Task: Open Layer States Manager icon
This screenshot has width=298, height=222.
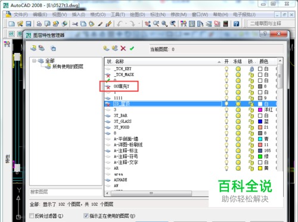Action: click(53, 48)
